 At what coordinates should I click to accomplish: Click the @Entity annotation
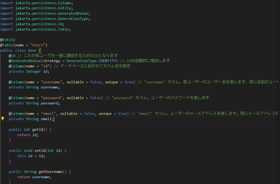point(8,40)
